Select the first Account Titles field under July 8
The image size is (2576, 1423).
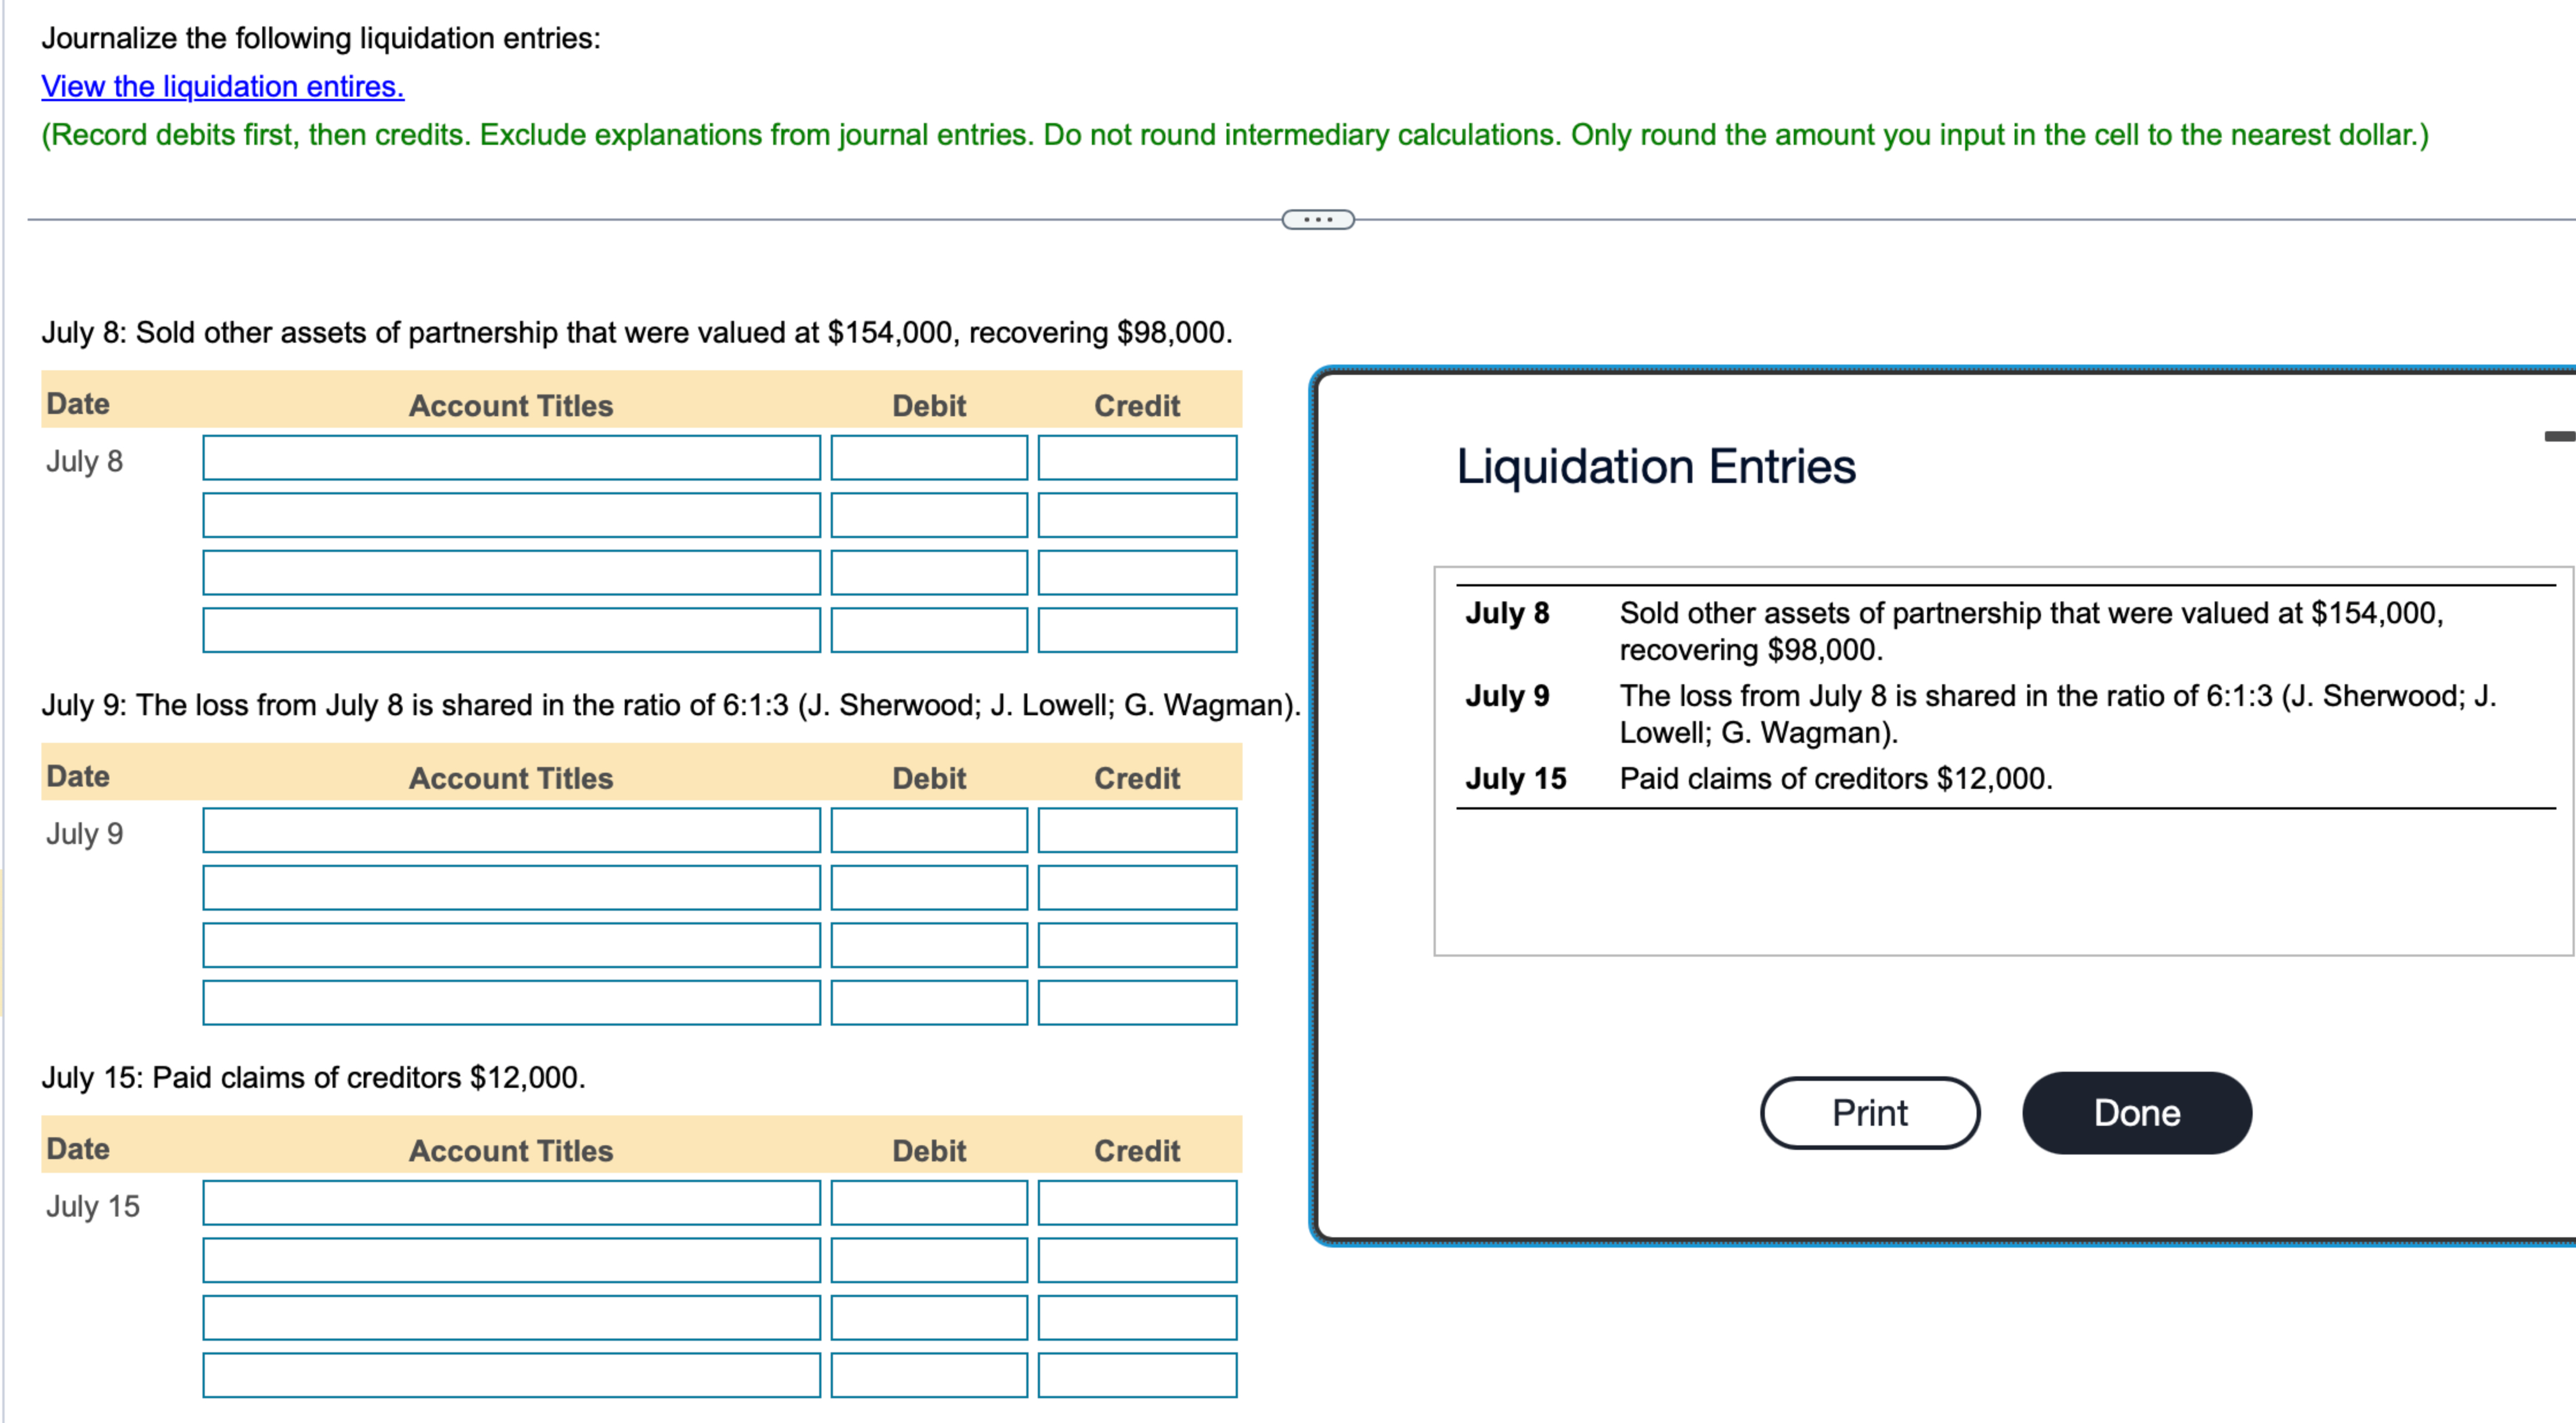(x=511, y=458)
